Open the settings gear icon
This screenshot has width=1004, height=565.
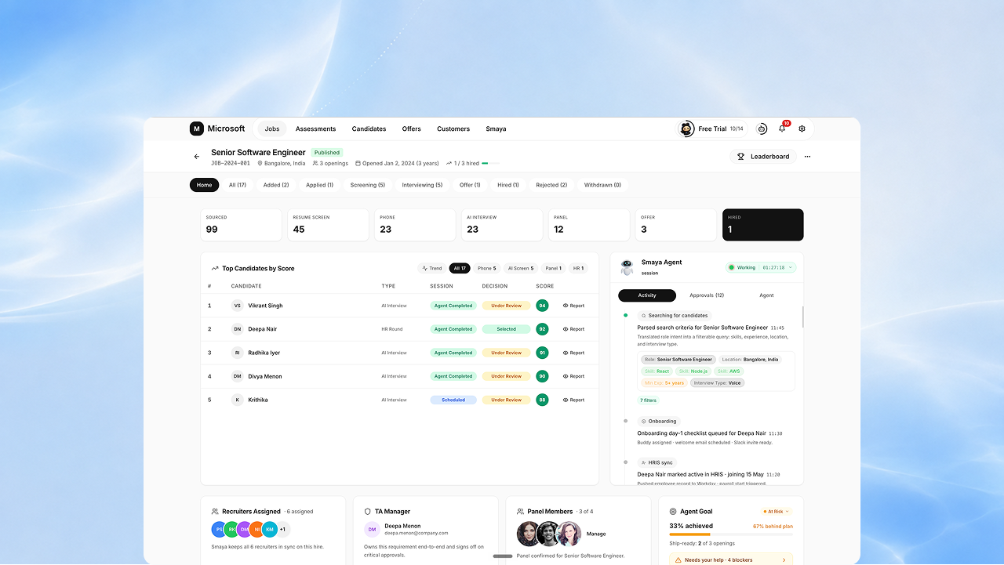(802, 129)
